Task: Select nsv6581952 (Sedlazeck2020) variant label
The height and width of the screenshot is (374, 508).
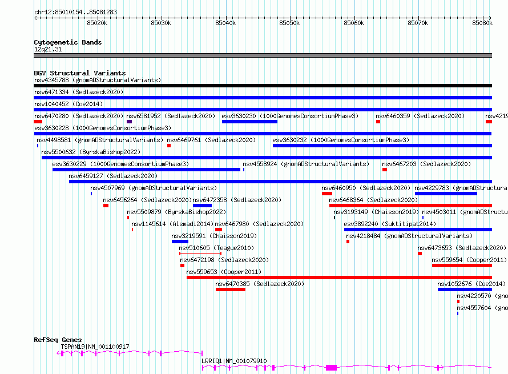Action: tap(171, 116)
